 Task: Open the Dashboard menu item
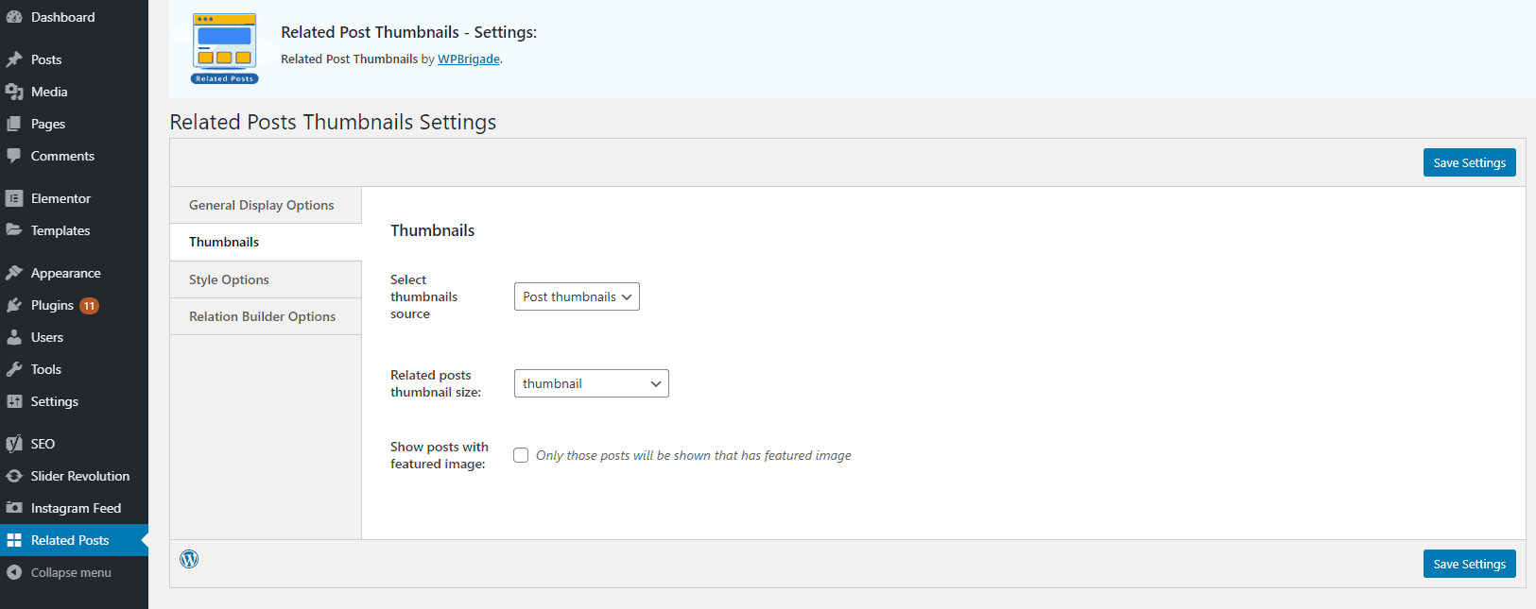74,17
